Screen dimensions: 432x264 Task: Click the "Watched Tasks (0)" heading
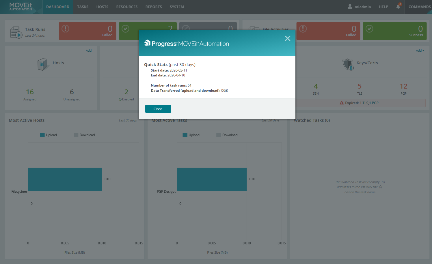(312, 120)
